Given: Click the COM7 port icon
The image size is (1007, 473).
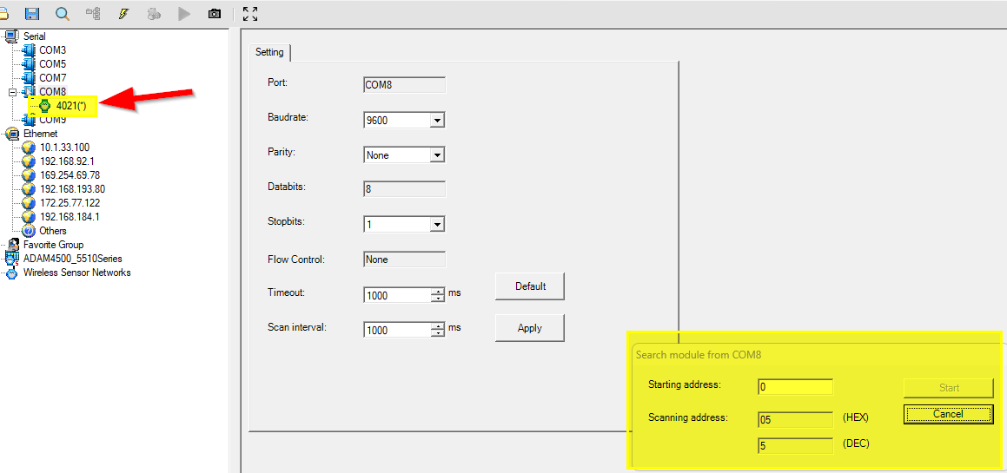Looking at the screenshot, I should click(x=29, y=77).
